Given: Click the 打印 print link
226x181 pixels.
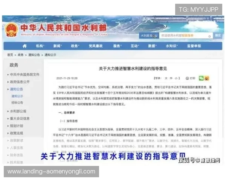Looking at the screenshot, I should pyautogui.click(x=192, y=78).
